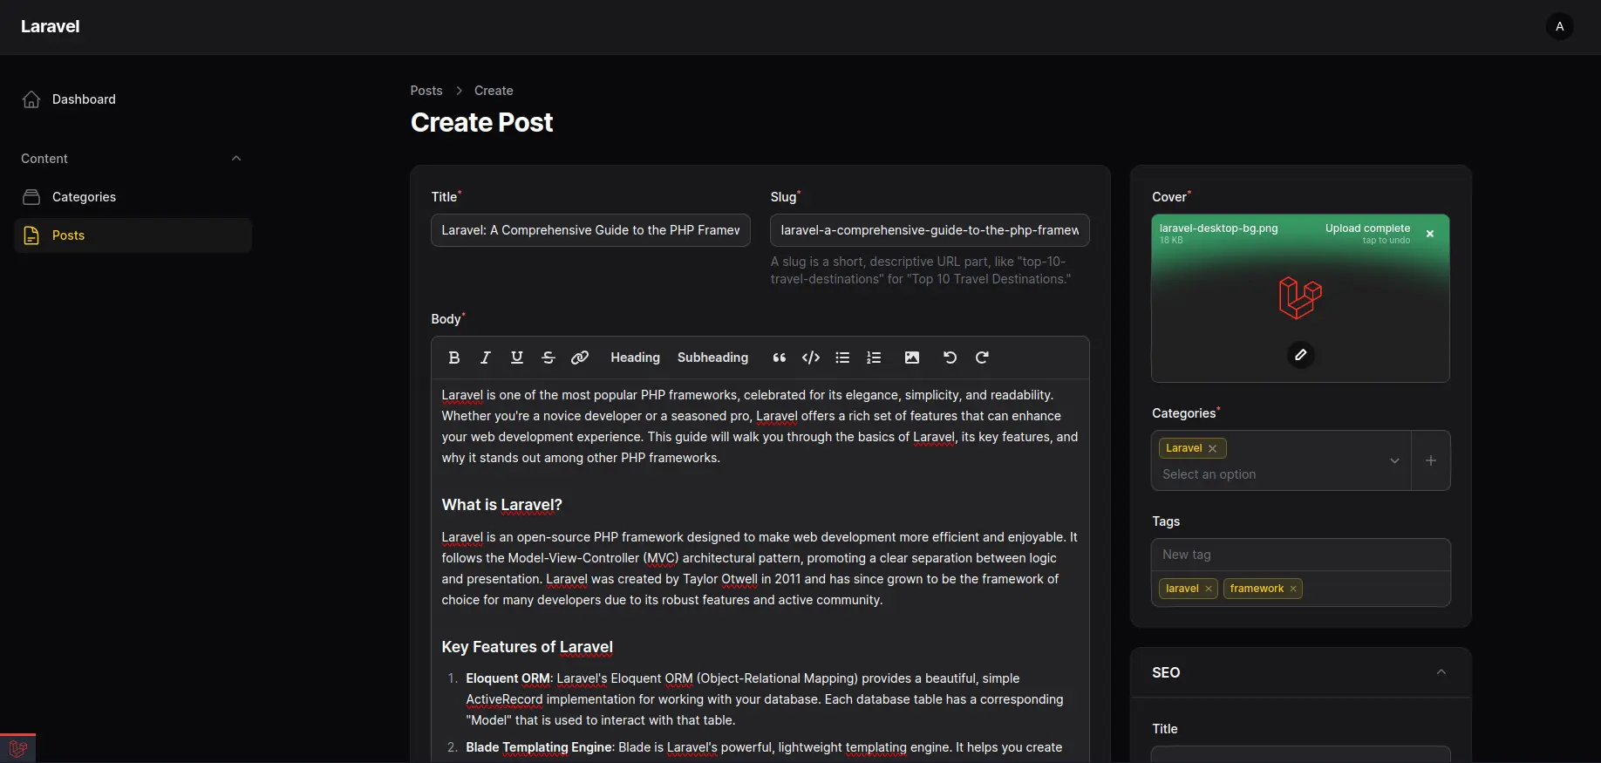Create a numbered list in the editor
This screenshot has height=763, width=1601.
874,358
